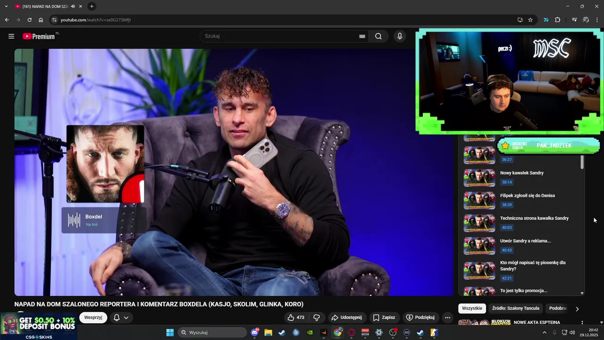Click the main video player area
The image size is (604, 340).
234,172
